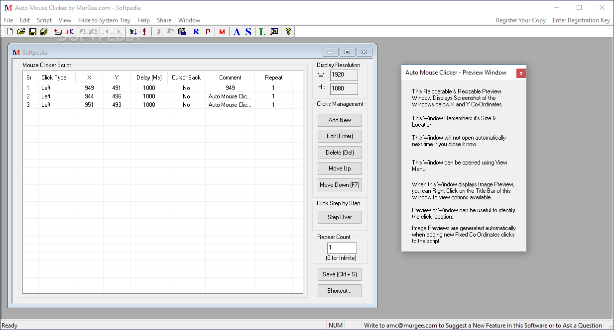
Task: Click the Shortcut... button
Action: (x=340, y=291)
